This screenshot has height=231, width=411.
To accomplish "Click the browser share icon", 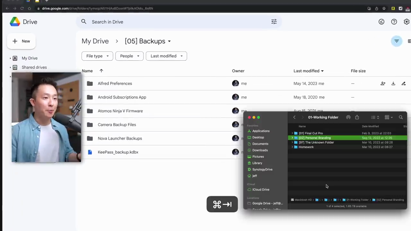I will point(377,8).
